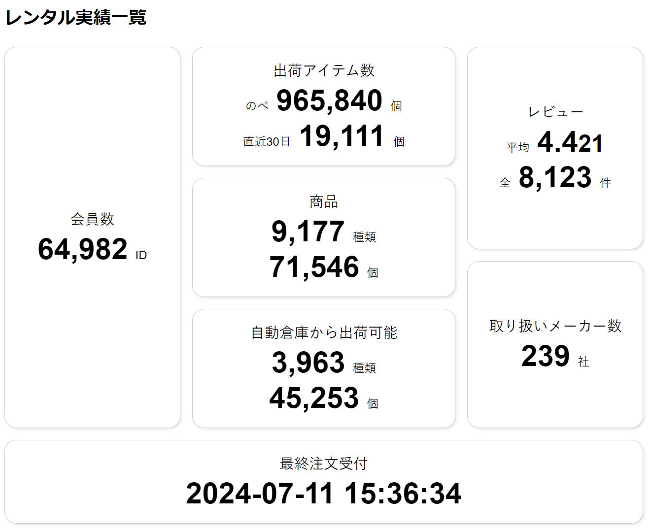Click the average review score 4.421
650x531 pixels.
[x=570, y=142]
